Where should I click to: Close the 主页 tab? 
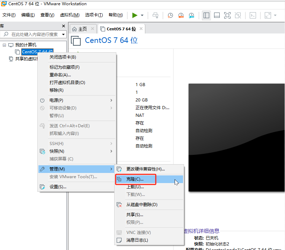(x=93, y=29)
